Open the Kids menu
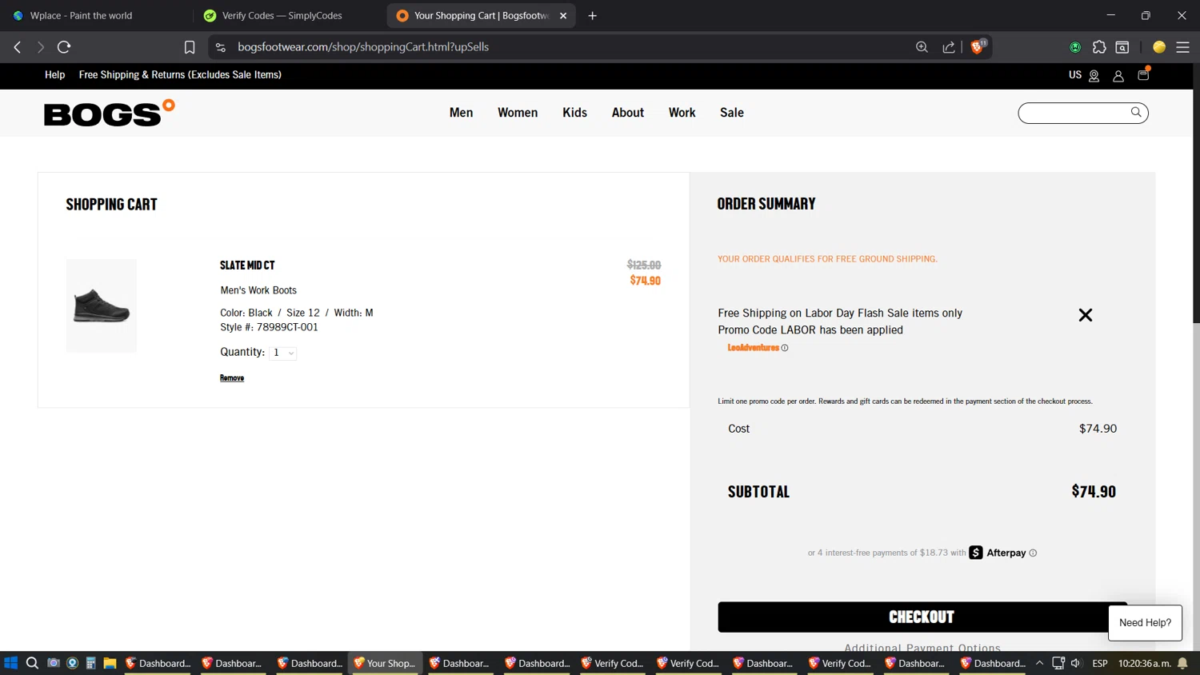1200x675 pixels. (x=574, y=113)
